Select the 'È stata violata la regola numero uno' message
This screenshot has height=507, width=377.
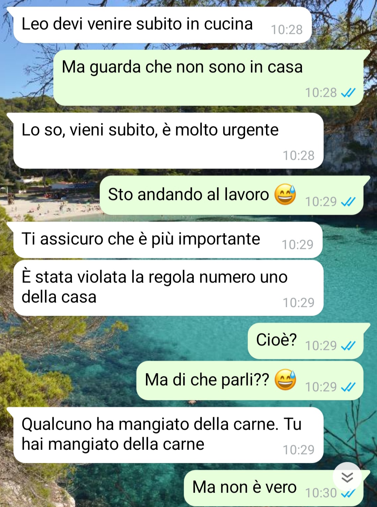(168, 288)
